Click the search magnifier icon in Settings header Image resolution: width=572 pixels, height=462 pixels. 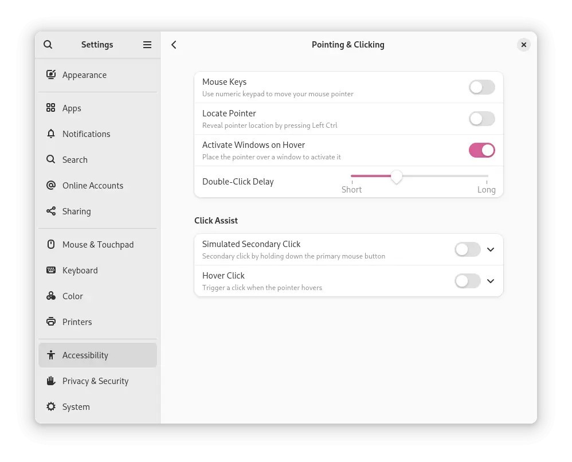[48, 45]
